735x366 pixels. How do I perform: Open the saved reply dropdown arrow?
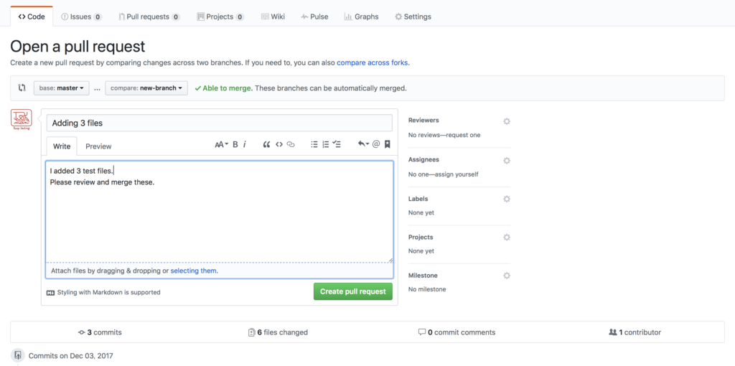pyautogui.click(x=363, y=144)
